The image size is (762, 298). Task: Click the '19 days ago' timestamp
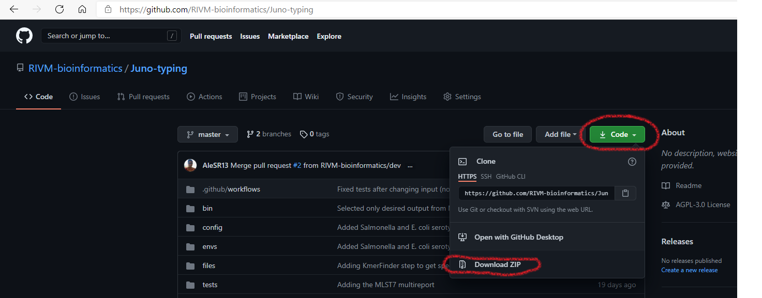pyautogui.click(x=617, y=285)
